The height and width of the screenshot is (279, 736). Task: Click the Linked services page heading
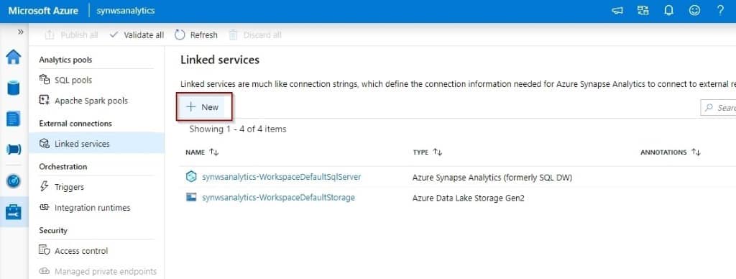[220, 60]
